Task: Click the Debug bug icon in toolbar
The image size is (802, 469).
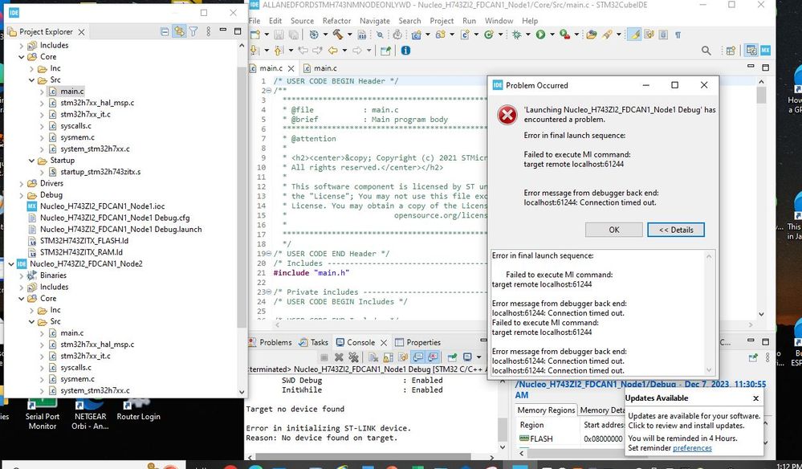Action: 516,35
